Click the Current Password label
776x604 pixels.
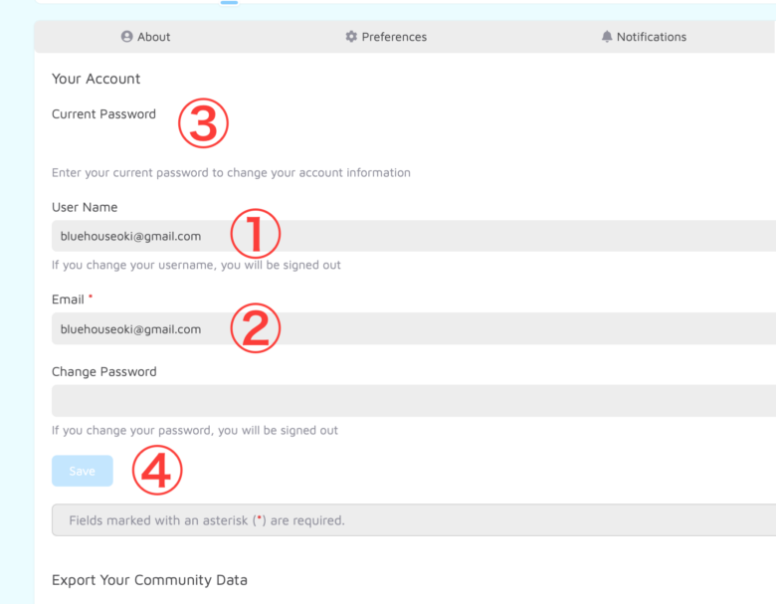pos(103,113)
